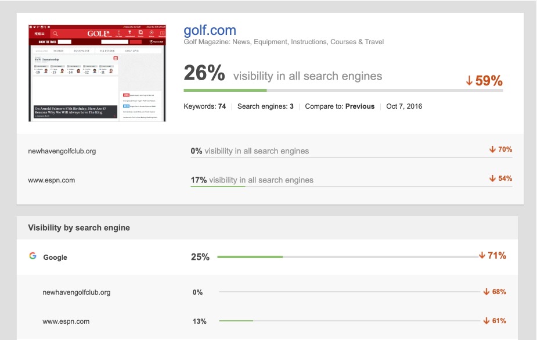Viewport: 537px width, 340px height.
Task: Click the Oct 7, 2016 date
Action: click(404, 106)
